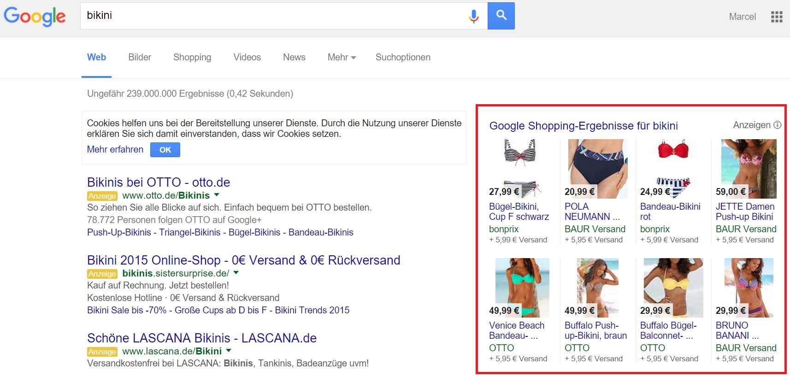This screenshot has width=790, height=377.
Task: Open the Bandeau-Bikini rot product link
Action: [x=670, y=212]
